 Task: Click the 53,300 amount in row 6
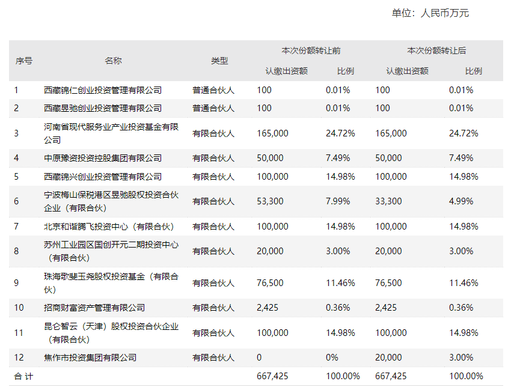[x=270, y=201]
